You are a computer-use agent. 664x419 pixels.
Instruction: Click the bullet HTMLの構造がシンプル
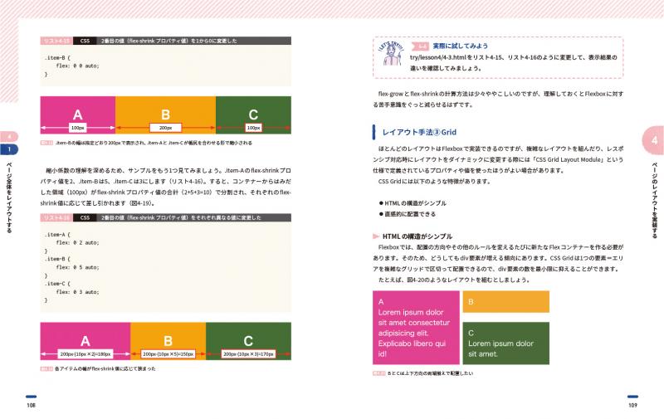tap(413, 203)
